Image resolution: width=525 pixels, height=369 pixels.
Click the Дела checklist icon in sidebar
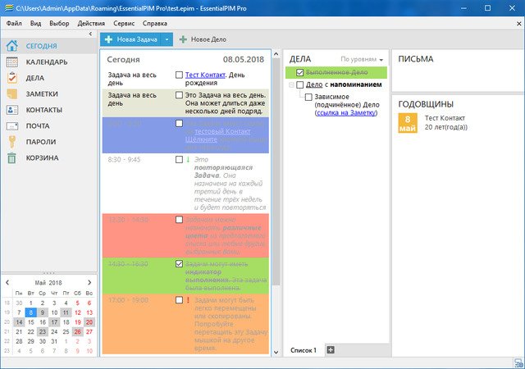click(x=12, y=78)
